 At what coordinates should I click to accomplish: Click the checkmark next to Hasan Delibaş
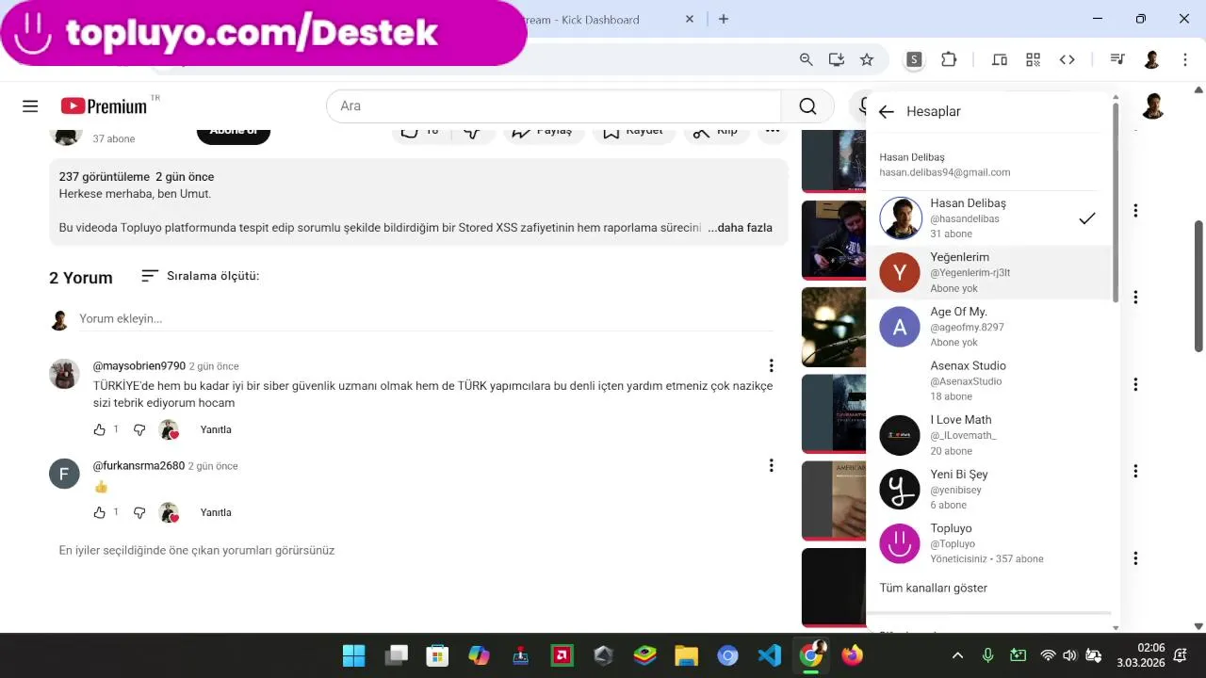1087,218
